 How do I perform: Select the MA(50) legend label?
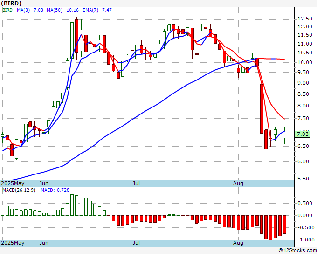(55, 10)
